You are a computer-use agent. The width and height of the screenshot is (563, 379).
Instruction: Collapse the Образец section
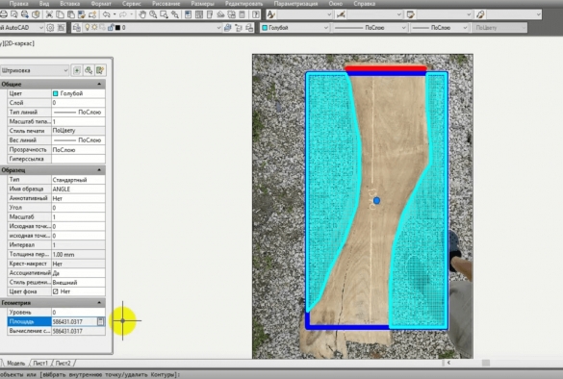point(99,170)
